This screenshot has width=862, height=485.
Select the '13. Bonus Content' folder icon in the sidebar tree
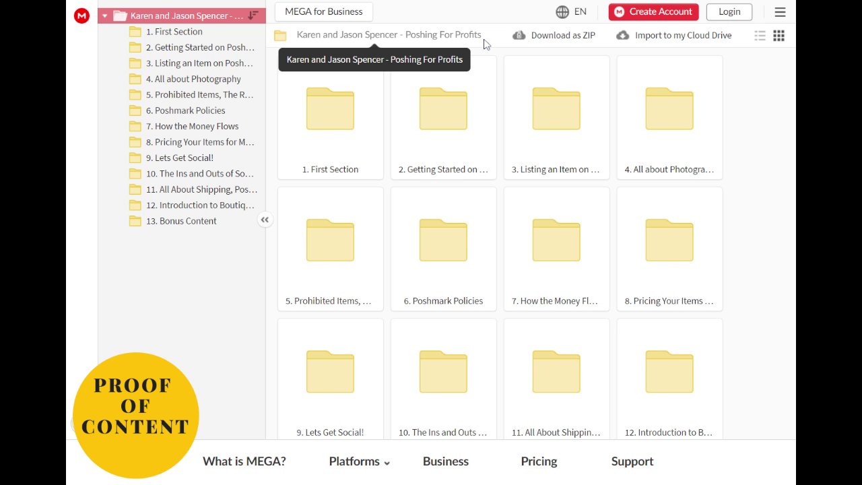coord(135,221)
